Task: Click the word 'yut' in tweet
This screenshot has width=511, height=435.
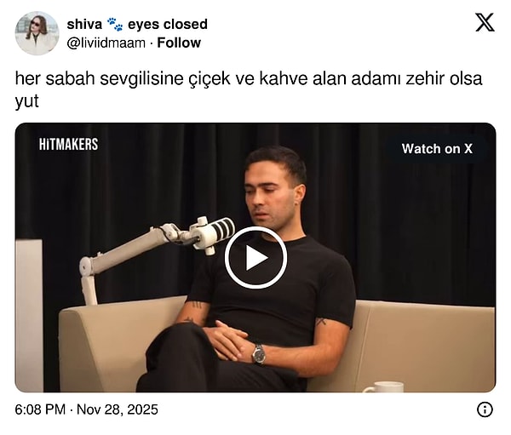Action: click(26, 101)
